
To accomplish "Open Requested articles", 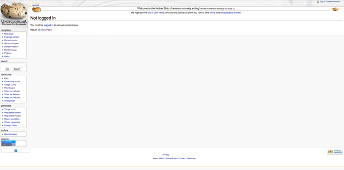I will 12,113.
